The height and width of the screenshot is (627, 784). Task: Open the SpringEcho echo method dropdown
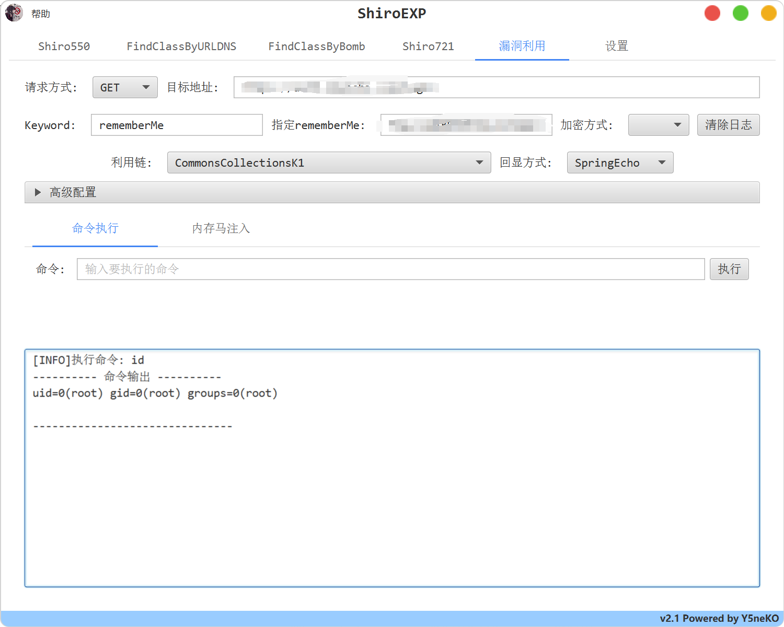click(620, 162)
